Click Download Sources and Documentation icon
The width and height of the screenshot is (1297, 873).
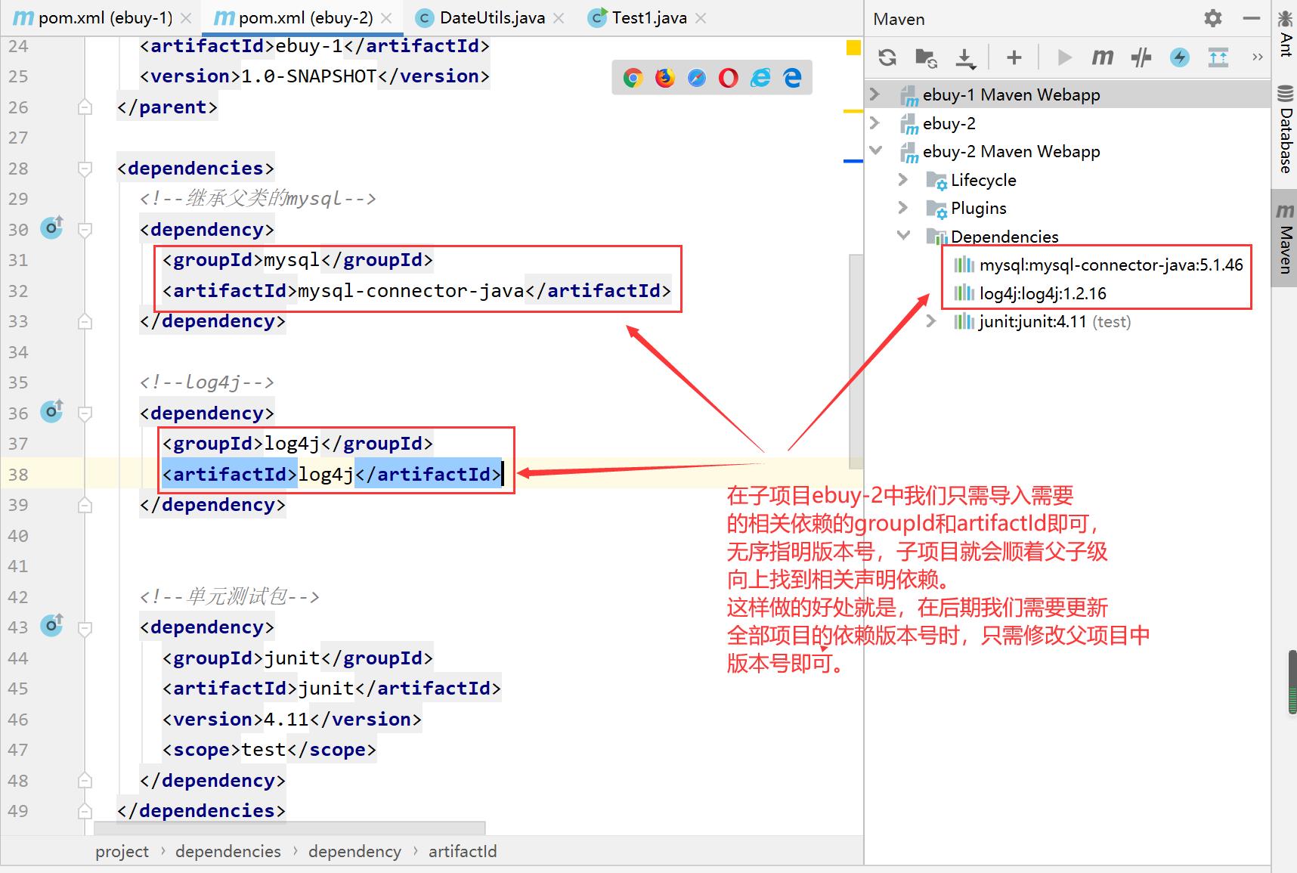coord(965,58)
